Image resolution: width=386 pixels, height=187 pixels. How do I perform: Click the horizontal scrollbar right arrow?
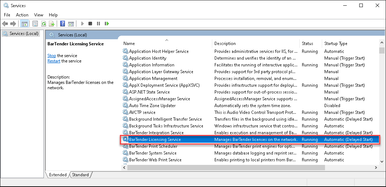click(376, 167)
